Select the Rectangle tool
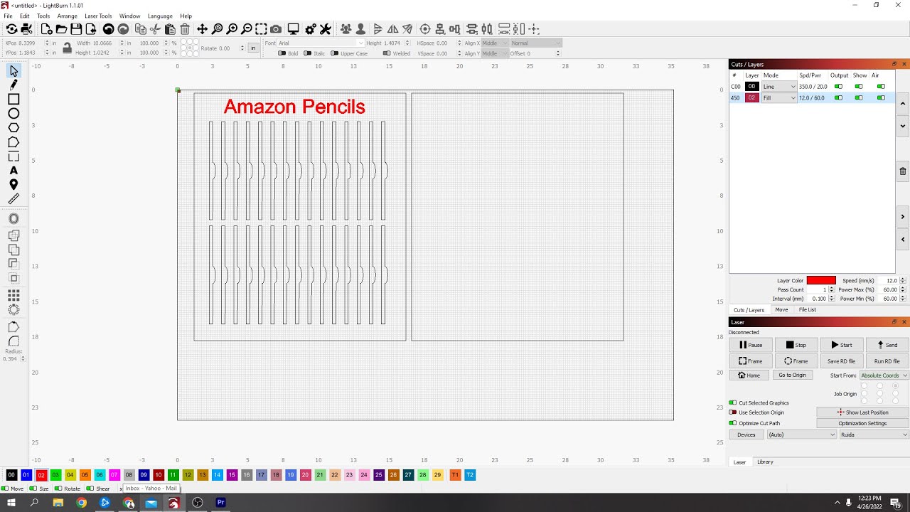 [x=14, y=99]
